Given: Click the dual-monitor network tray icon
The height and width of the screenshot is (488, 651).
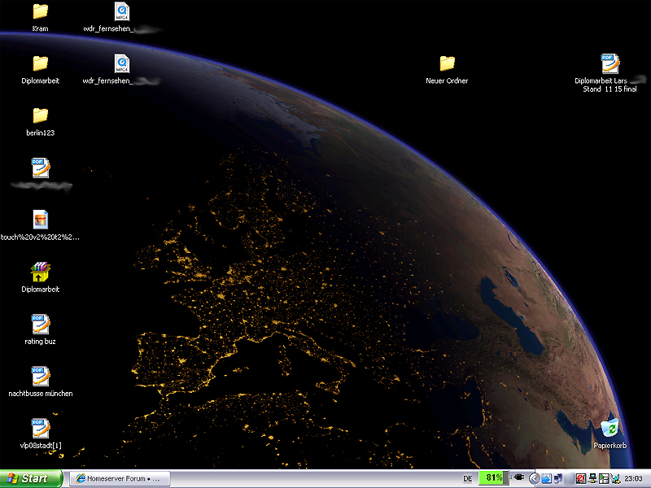Looking at the screenshot, I should (x=557, y=479).
